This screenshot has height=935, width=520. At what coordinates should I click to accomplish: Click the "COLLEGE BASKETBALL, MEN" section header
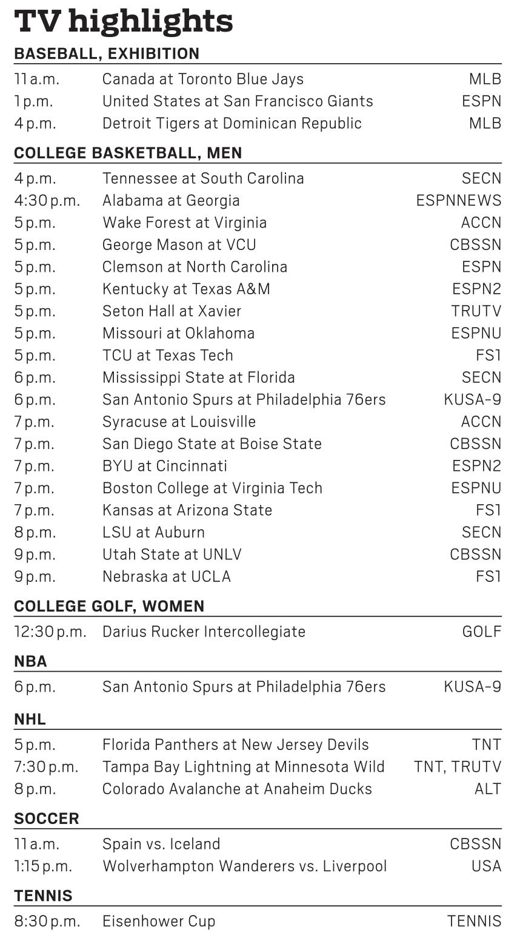point(128,153)
